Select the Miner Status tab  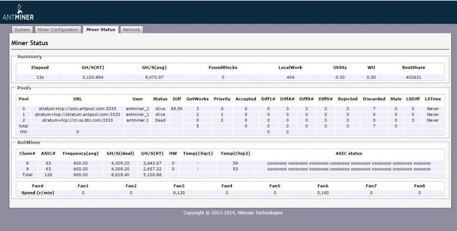(x=100, y=29)
